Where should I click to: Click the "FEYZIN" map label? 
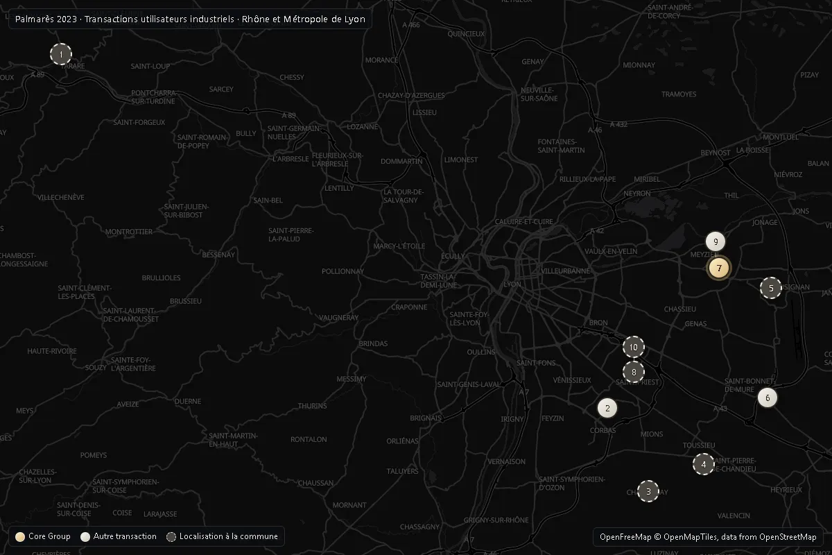tap(553, 418)
